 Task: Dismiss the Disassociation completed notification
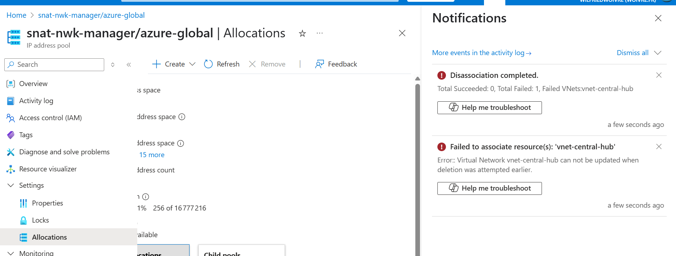[x=659, y=75]
